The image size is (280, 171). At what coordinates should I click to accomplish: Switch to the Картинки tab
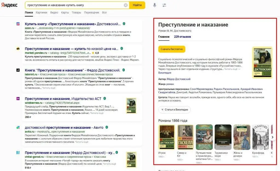42,13
